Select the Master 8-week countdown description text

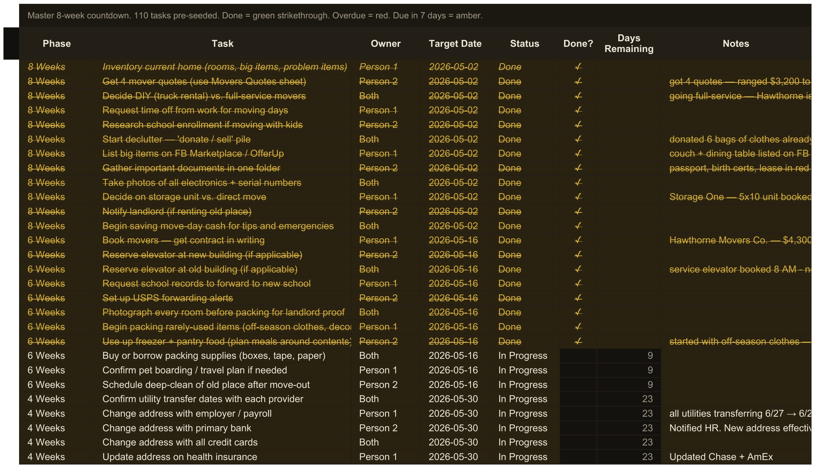(255, 16)
